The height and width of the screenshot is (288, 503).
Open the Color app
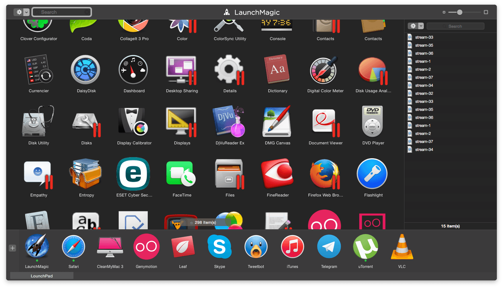coord(182,26)
